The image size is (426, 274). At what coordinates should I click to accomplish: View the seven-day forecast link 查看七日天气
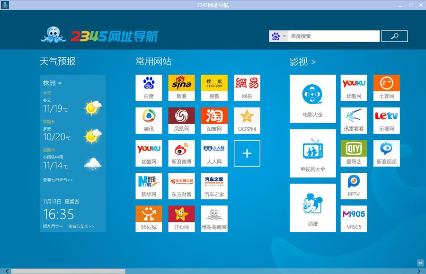58,180
